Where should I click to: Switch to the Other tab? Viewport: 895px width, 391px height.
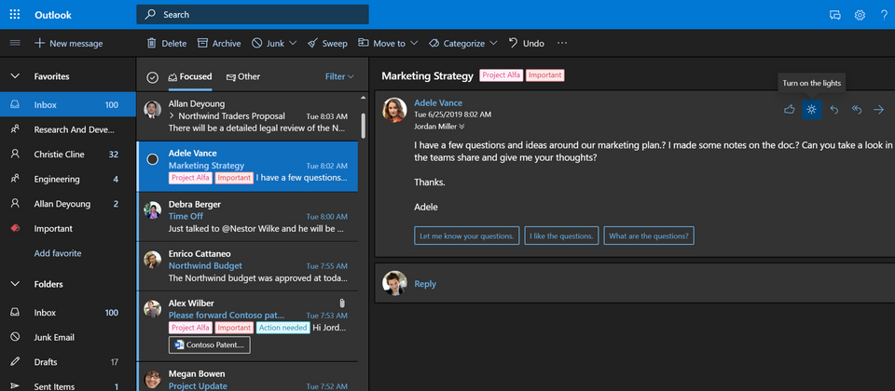click(x=243, y=76)
